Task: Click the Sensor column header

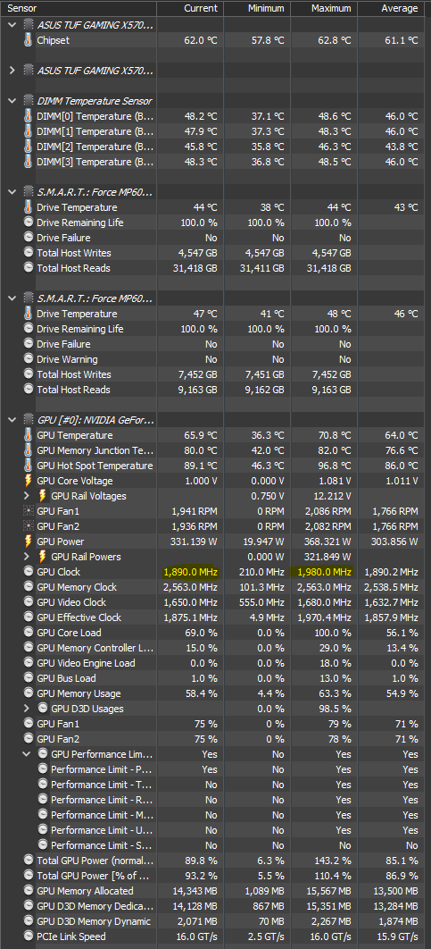Action: 79,8
